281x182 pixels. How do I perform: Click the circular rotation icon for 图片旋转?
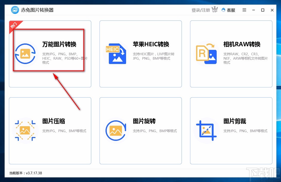tap(116, 130)
